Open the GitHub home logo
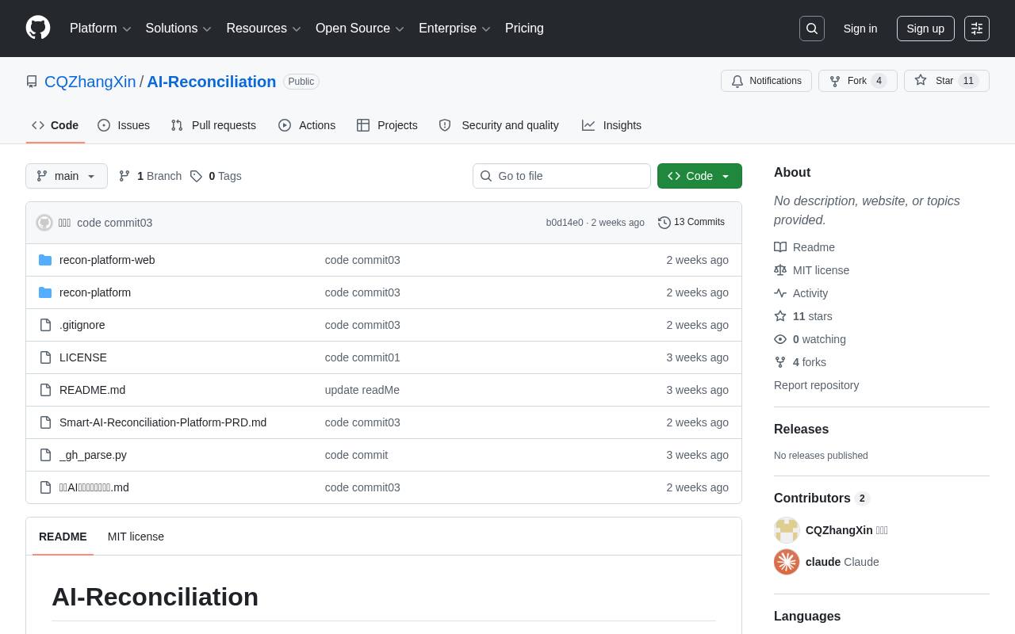The image size is (1015, 634). point(38,28)
